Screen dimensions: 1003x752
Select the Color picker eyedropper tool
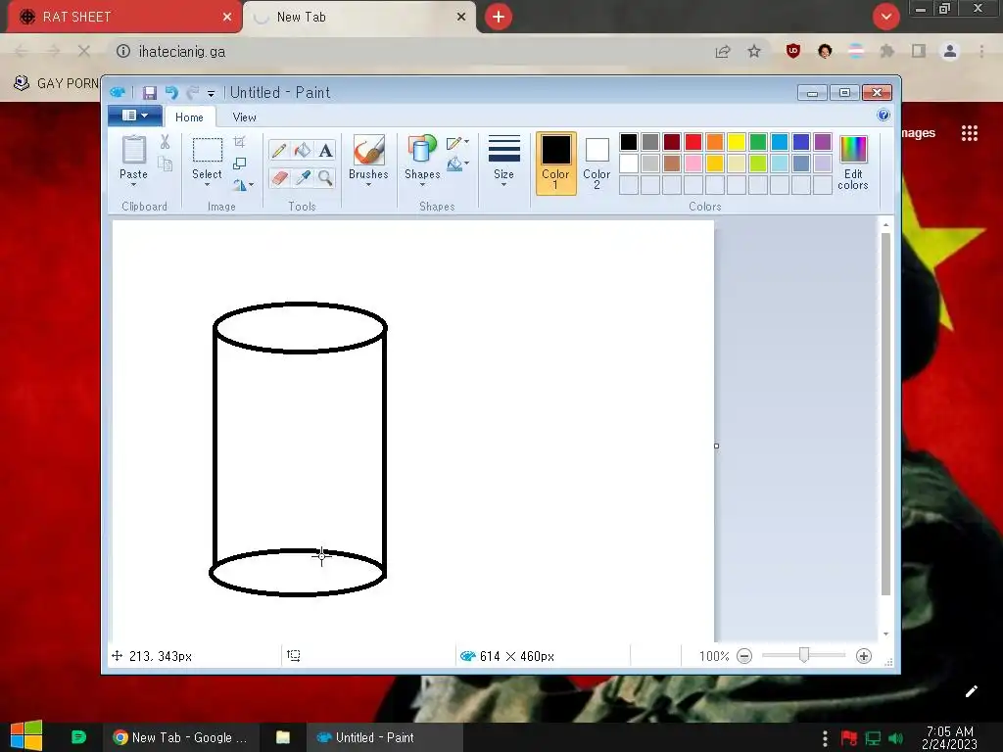302,177
